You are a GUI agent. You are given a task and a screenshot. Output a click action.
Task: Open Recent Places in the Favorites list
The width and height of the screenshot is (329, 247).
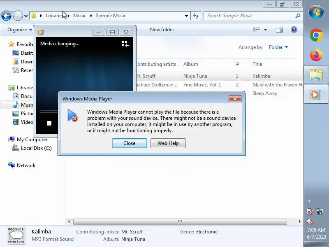[23, 70]
